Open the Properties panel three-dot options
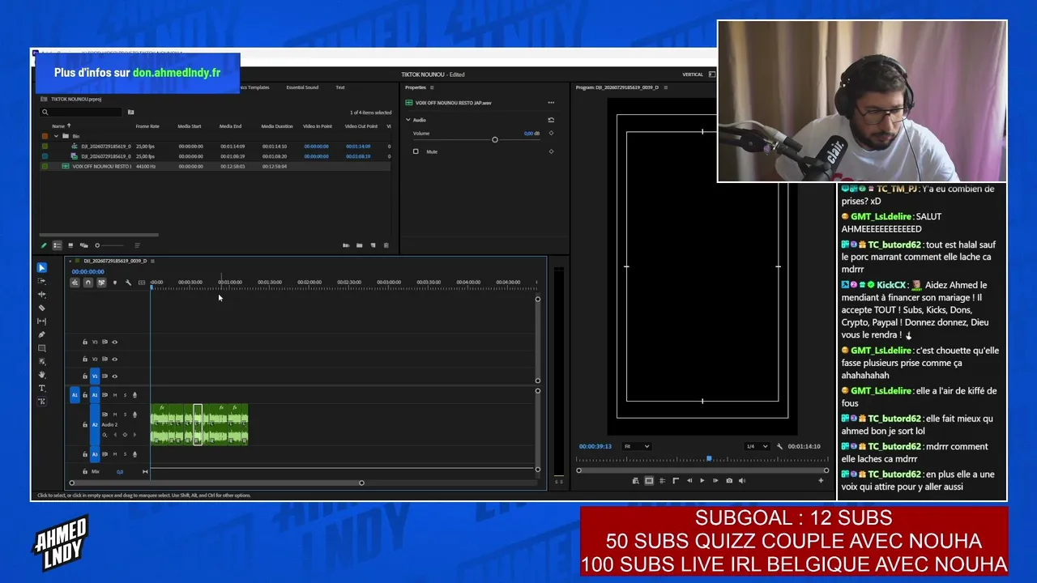This screenshot has width=1037, height=583. (x=551, y=103)
